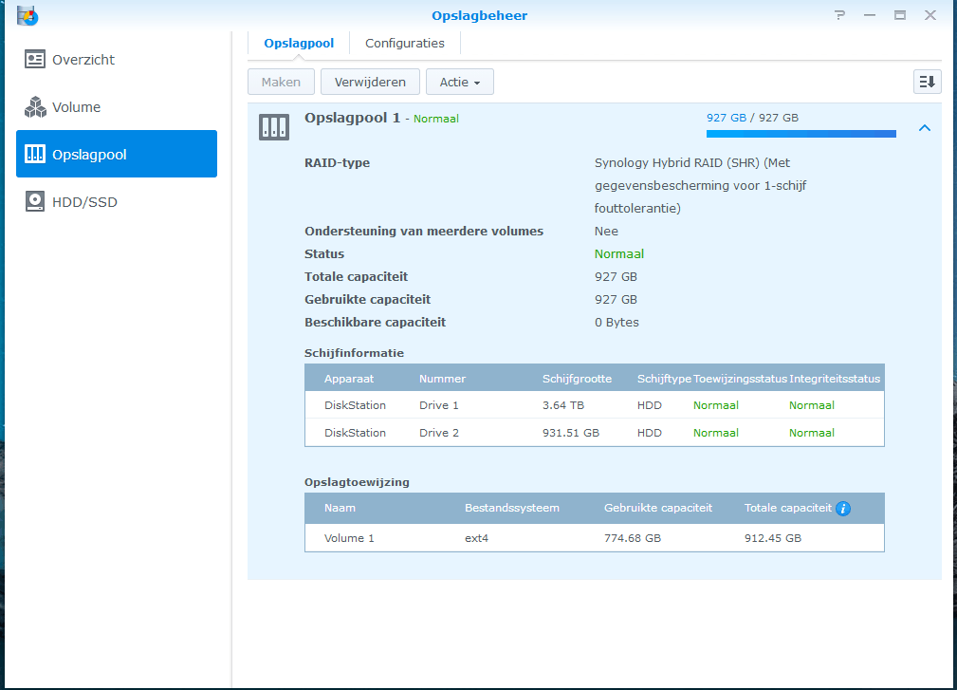Click the Opslagbeheer app icon in title bar
957x690 pixels.
[x=28, y=15]
